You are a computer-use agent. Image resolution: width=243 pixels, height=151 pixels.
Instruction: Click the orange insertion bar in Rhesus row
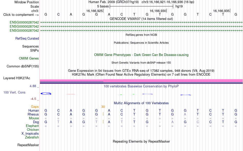[x=103, y=114]
